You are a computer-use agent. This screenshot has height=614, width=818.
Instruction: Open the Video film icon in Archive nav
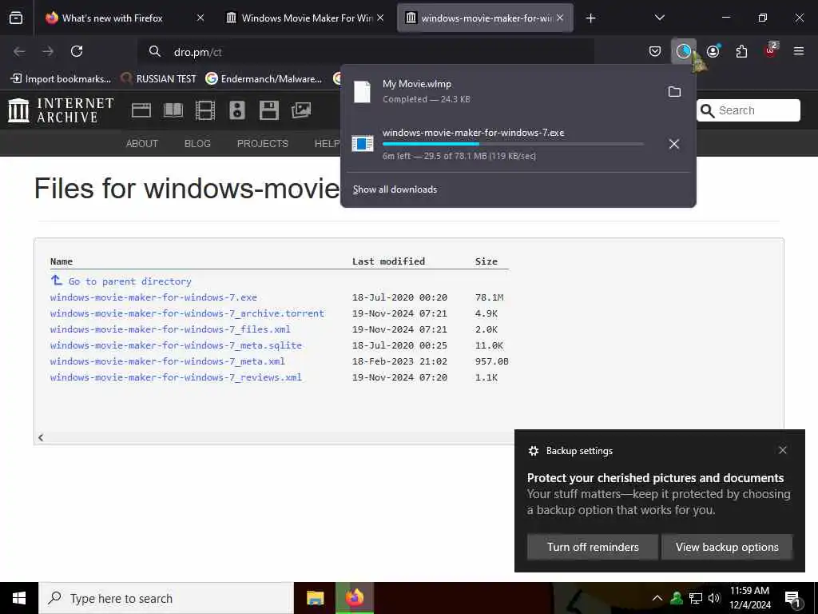click(x=205, y=110)
